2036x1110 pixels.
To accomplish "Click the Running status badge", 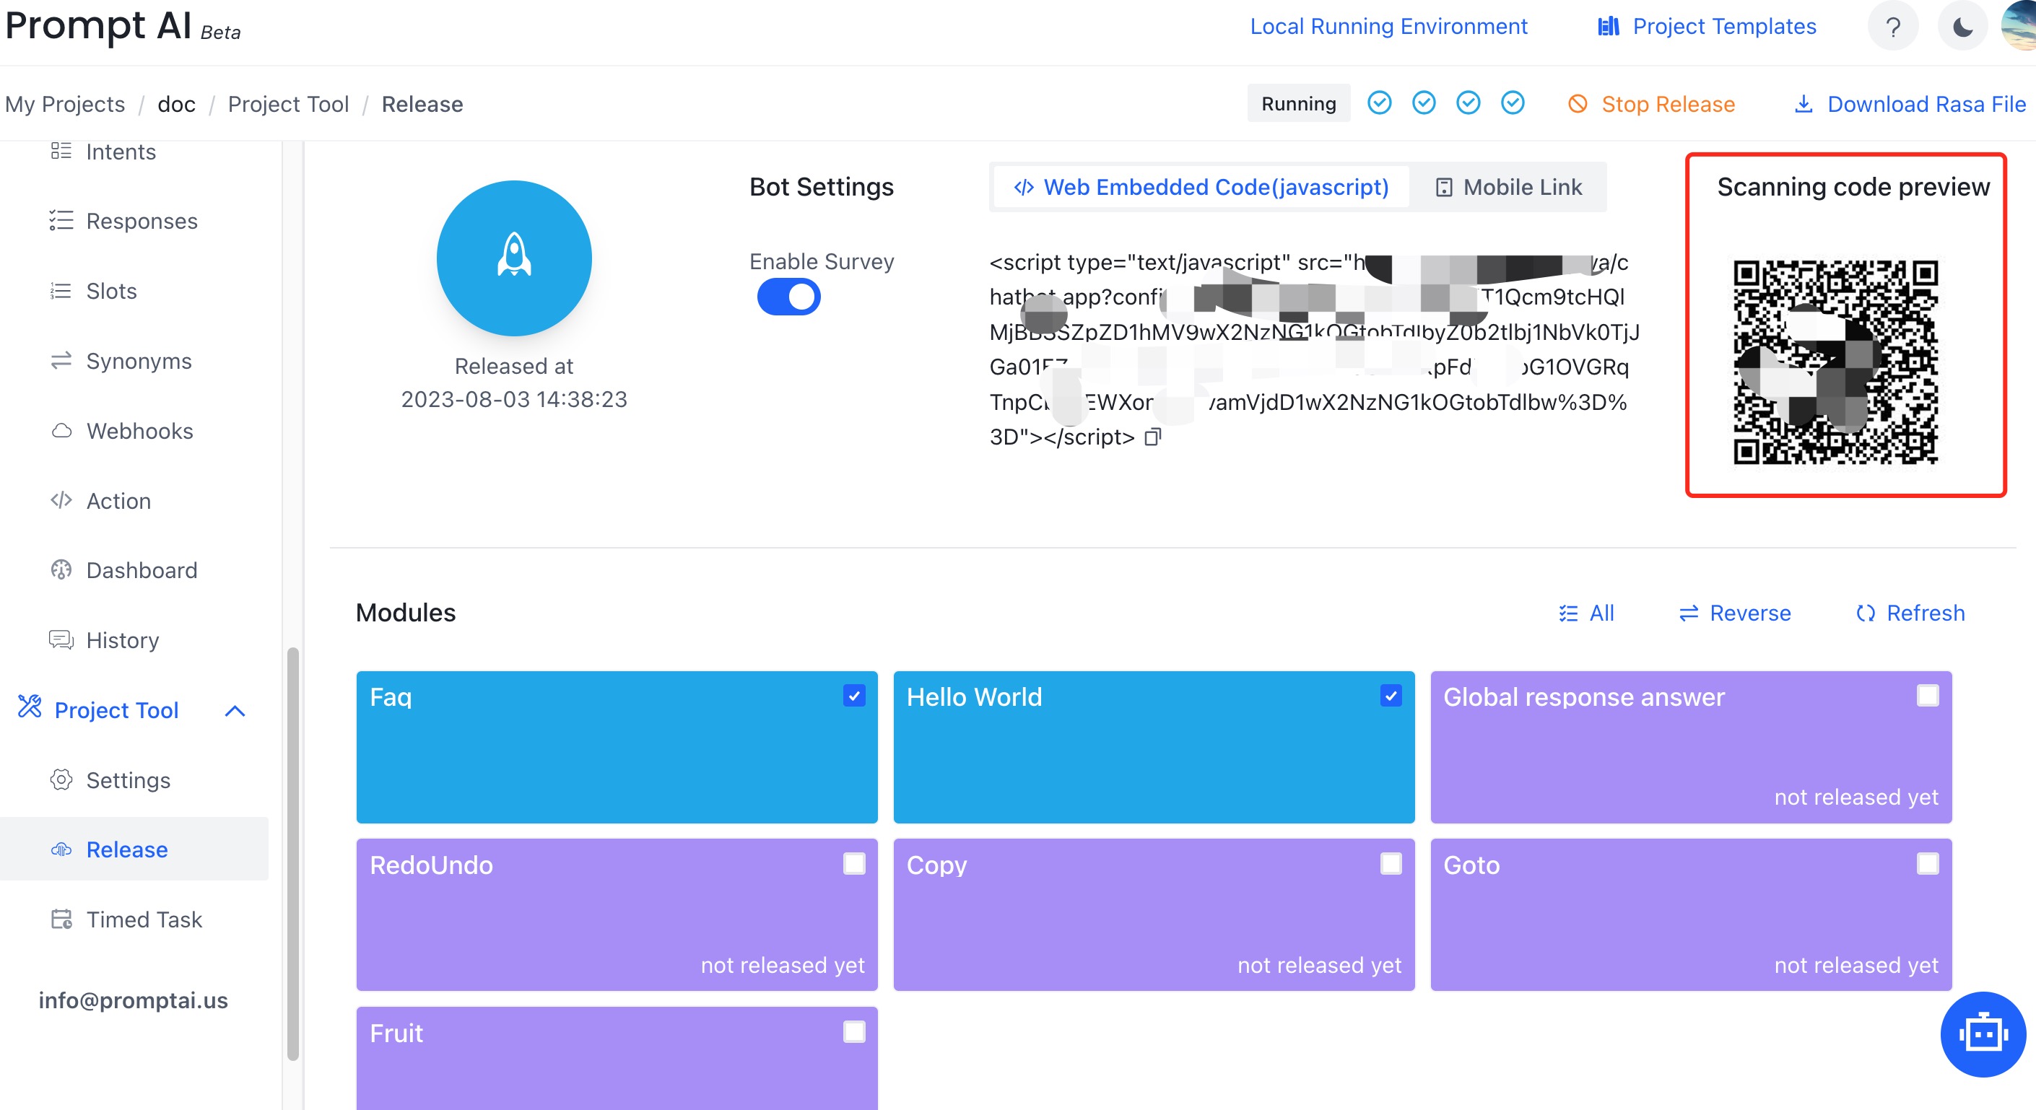I will pyautogui.click(x=1298, y=103).
